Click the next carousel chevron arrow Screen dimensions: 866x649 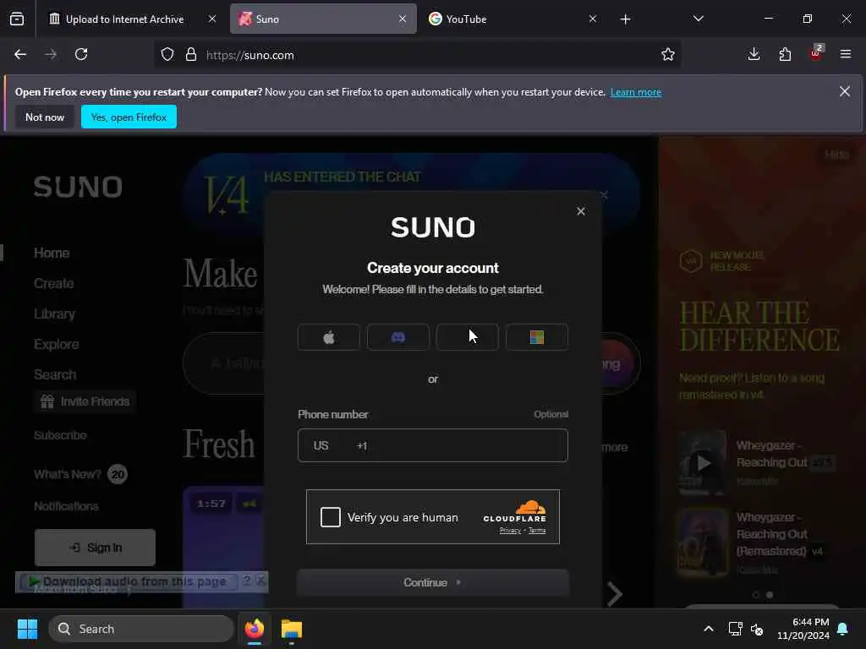[x=614, y=594]
